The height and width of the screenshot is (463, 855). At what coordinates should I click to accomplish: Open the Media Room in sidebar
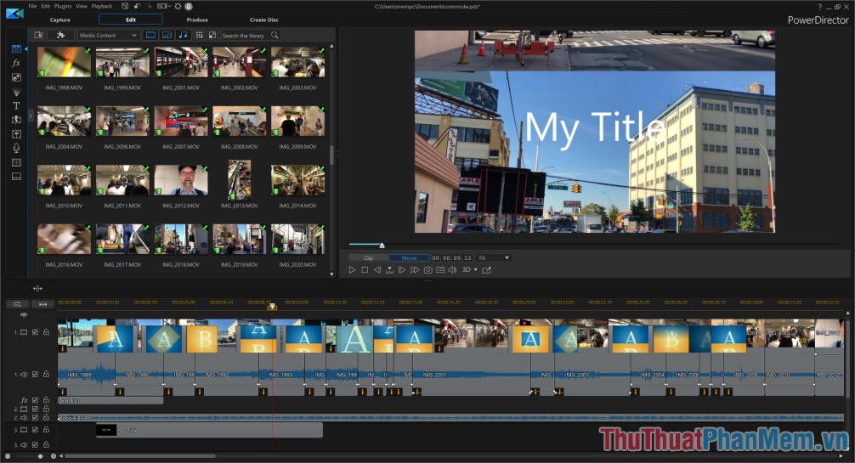(16, 48)
